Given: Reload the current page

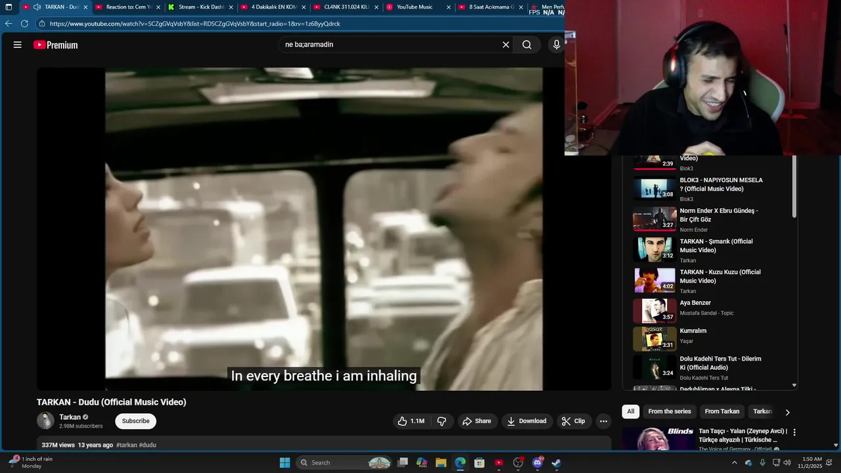Looking at the screenshot, I should pos(24,24).
